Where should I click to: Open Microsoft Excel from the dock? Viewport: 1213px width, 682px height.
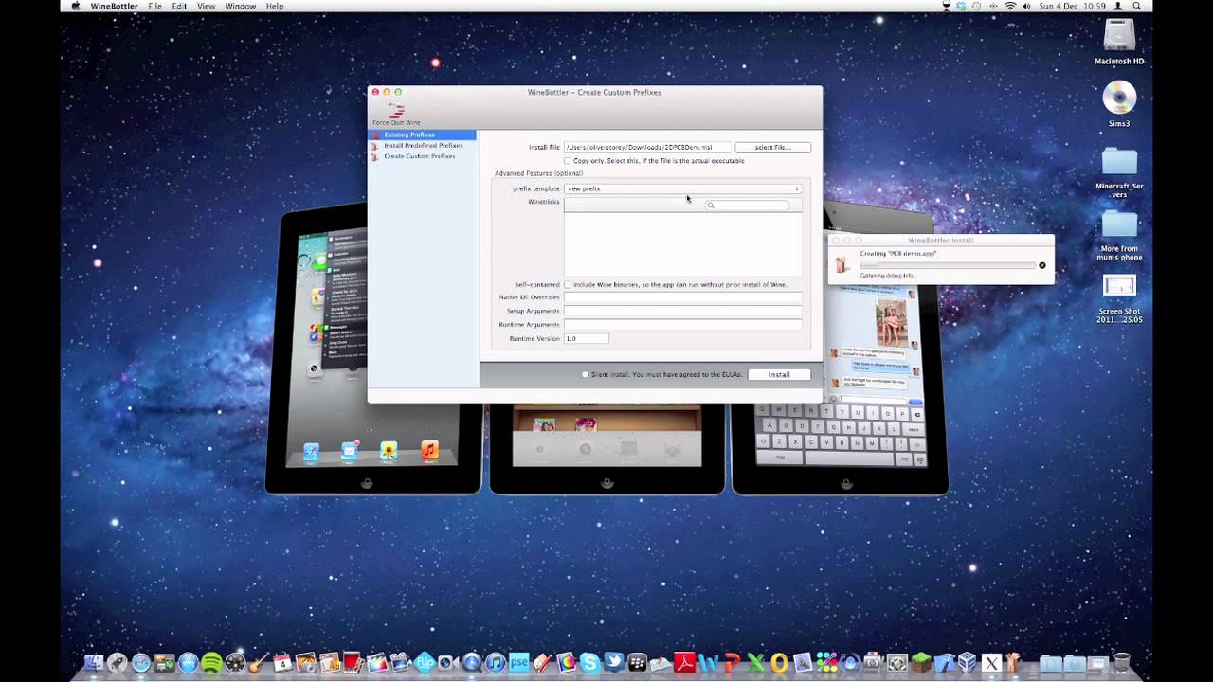(755, 663)
